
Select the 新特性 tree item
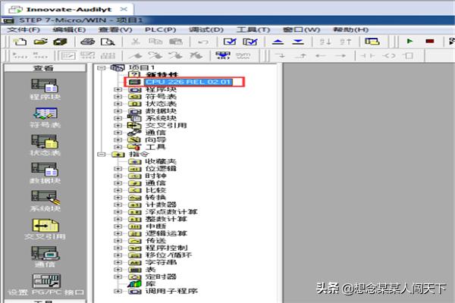click(x=162, y=75)
